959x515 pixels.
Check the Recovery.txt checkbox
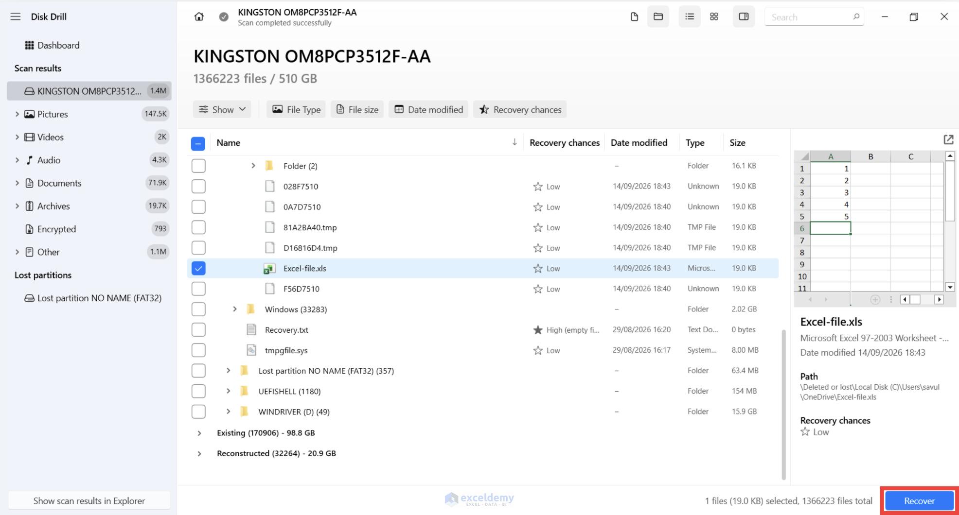[198, 329]
